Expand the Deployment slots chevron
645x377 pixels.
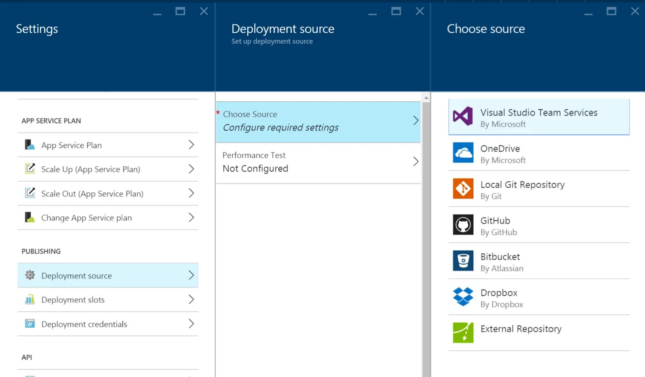tap(191, 299)
